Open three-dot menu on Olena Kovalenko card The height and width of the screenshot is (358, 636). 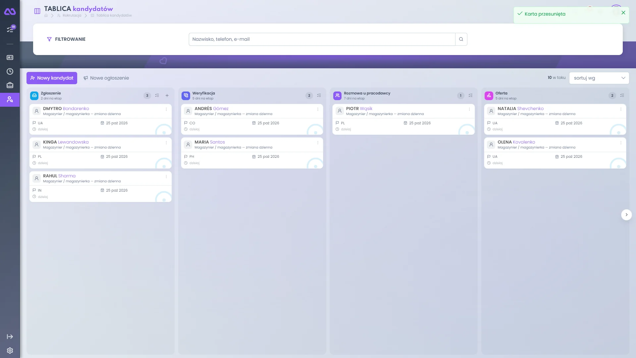point(621,143)
